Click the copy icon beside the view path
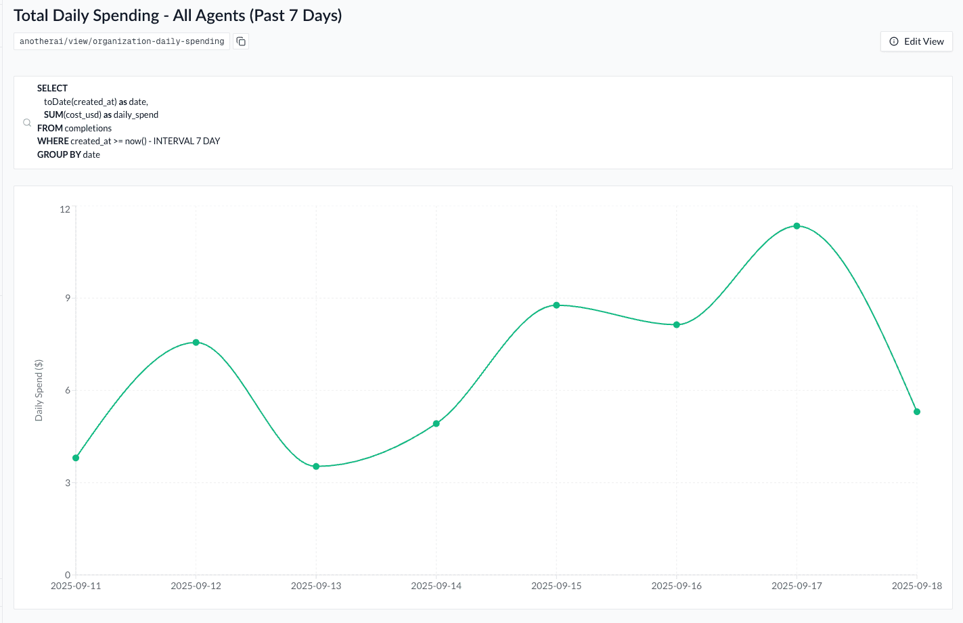Viewport: 963px width, 623px height. coord(241,41)
